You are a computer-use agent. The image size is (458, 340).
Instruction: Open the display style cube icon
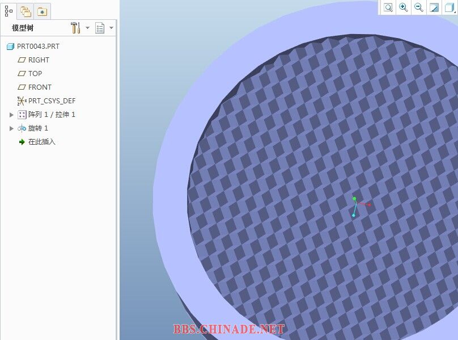point(449,7)
